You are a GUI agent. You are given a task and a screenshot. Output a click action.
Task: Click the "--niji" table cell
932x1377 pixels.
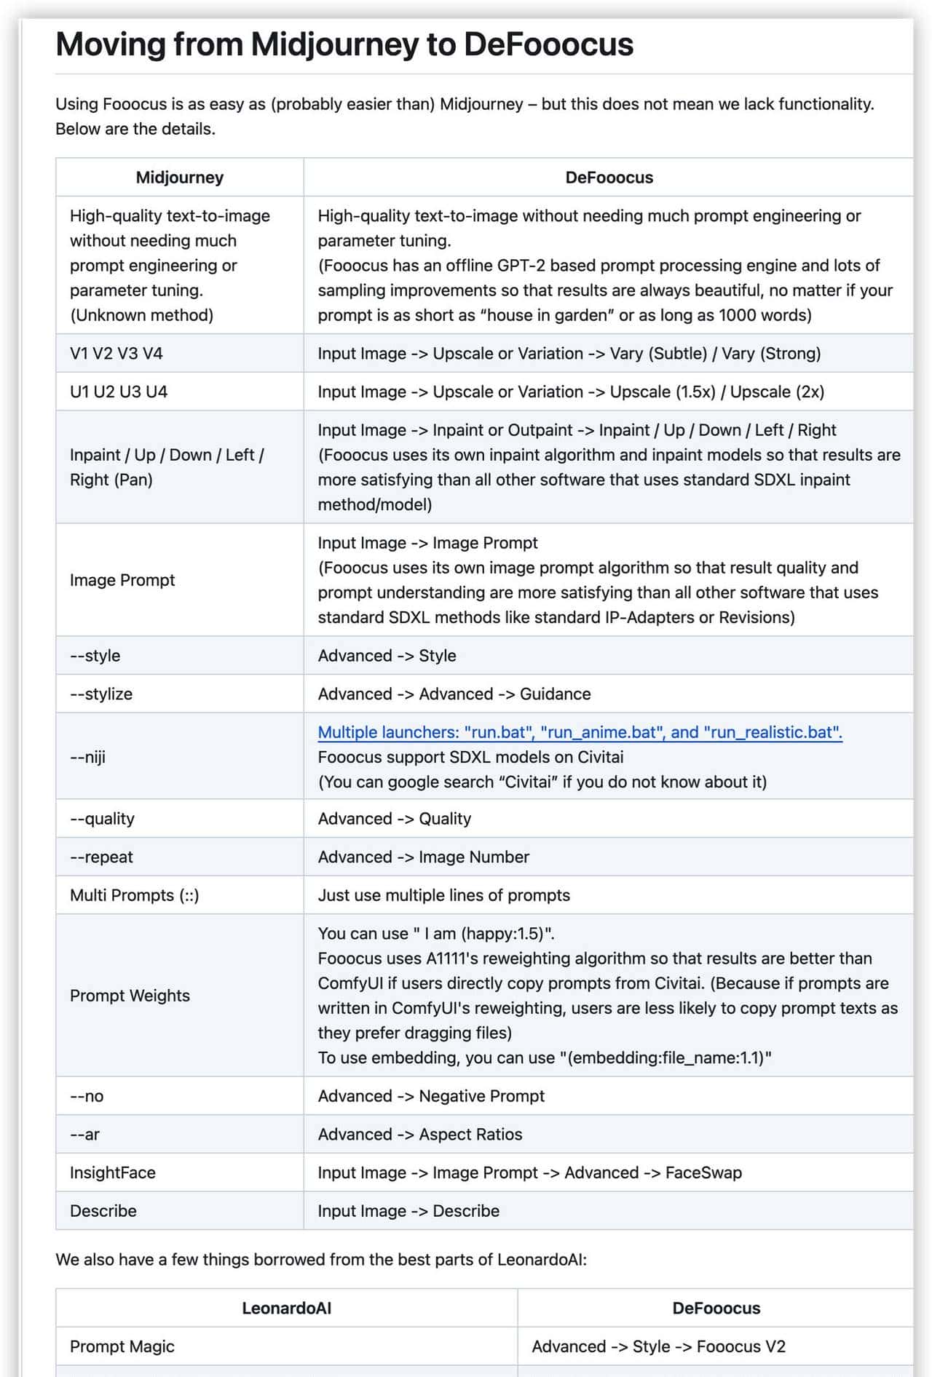tap(88, 757)
